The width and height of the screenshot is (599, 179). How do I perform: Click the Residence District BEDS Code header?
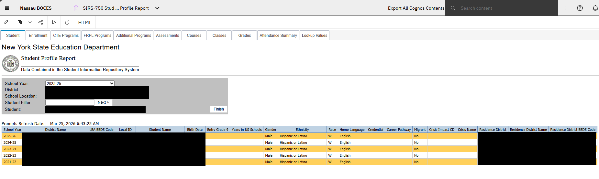pos(573,130)
